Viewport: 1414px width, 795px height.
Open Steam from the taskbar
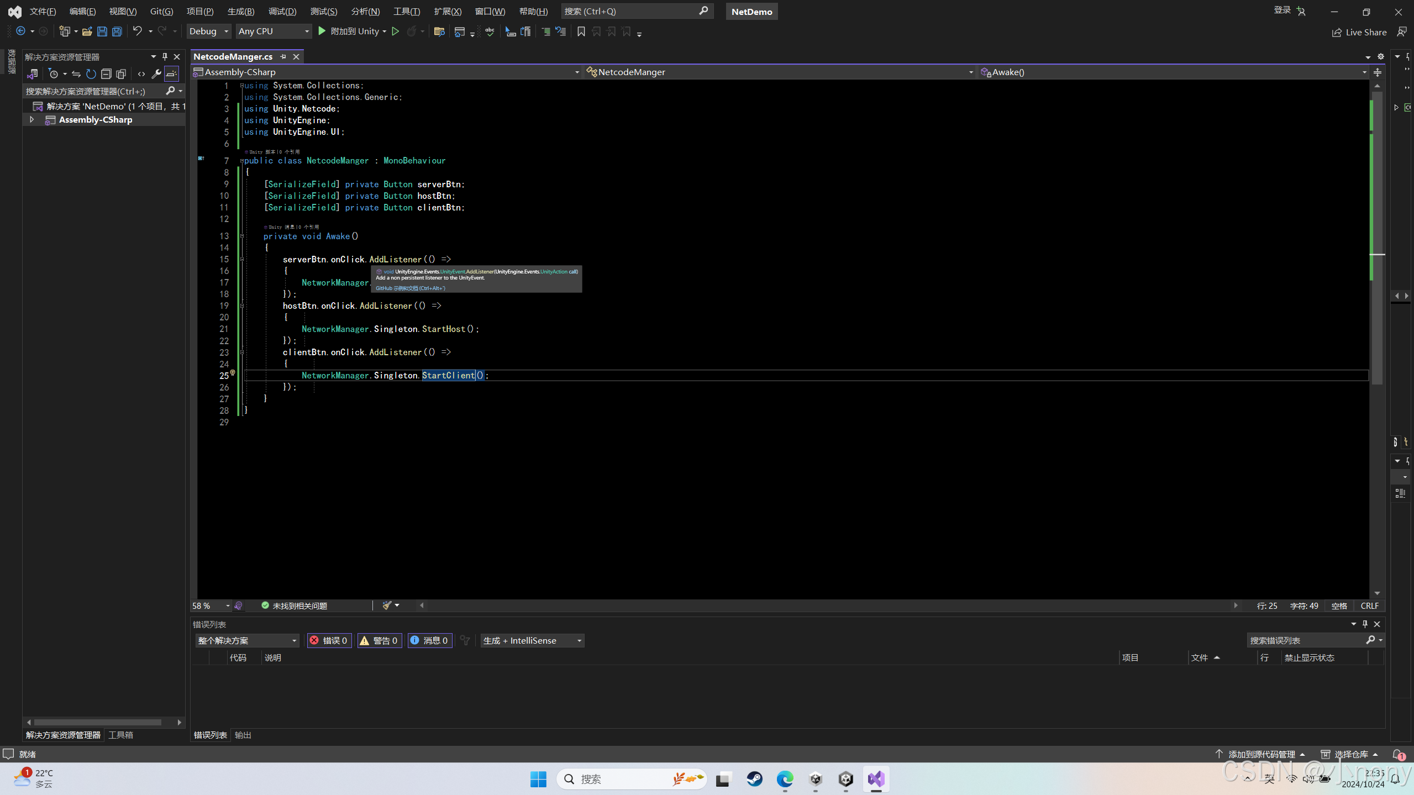(754, 779)
